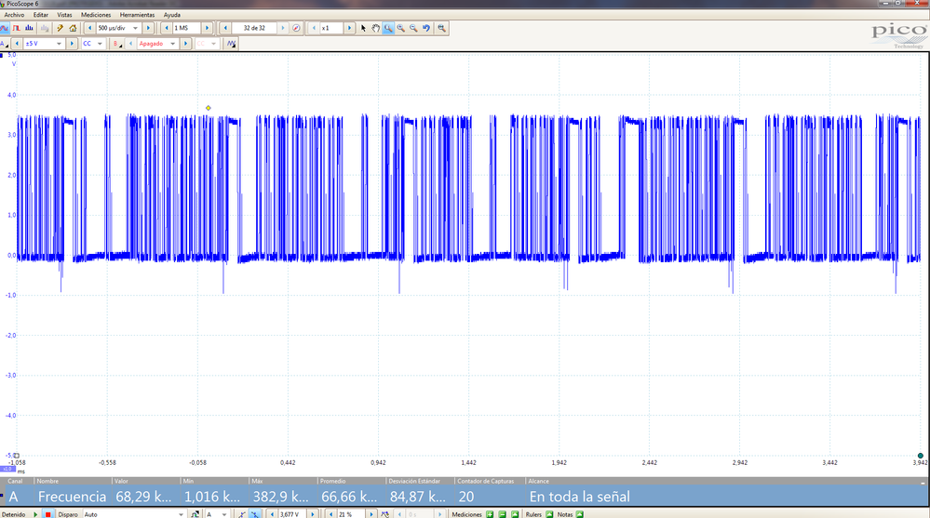Open the Editar menu
This screenshot has width=930, height=518.
pos(41,15)
